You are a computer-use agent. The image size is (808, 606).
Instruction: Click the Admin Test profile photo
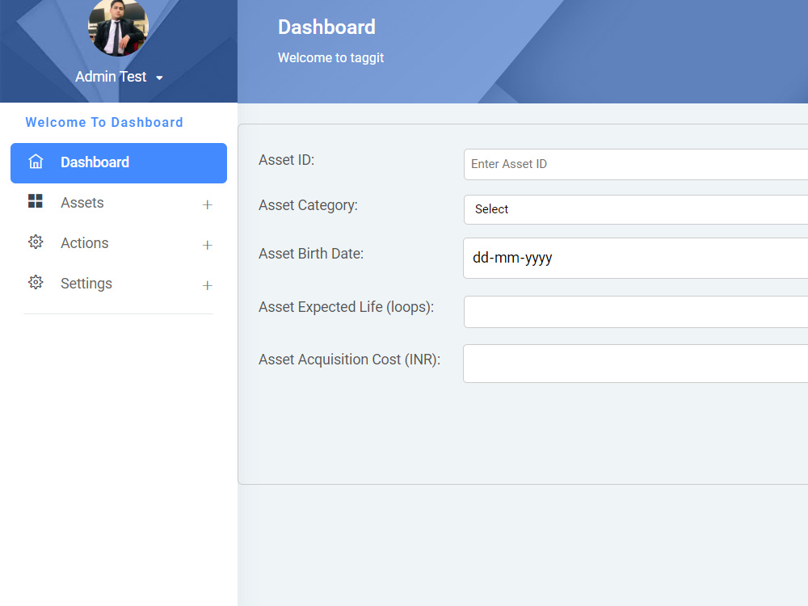(119, 27)
